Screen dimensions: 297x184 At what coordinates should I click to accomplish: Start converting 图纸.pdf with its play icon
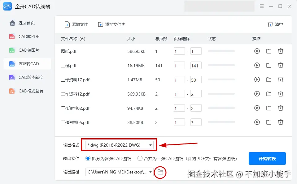(x=257, y=51)
